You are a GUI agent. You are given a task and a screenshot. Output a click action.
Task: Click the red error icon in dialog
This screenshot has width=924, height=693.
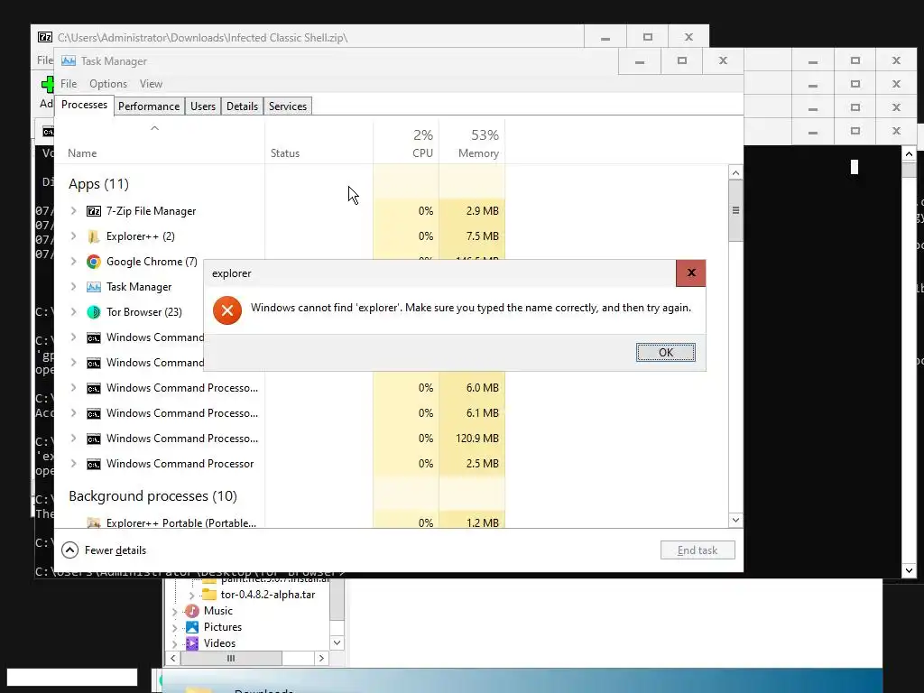click(227, 310)
